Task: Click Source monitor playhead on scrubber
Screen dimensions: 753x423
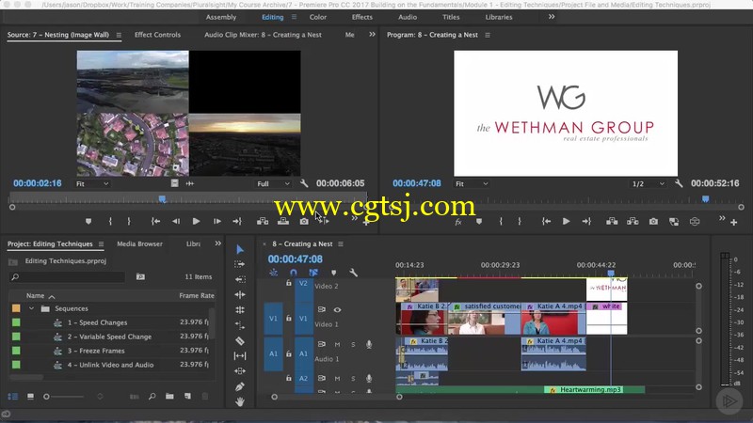Action: click(162, 199)
